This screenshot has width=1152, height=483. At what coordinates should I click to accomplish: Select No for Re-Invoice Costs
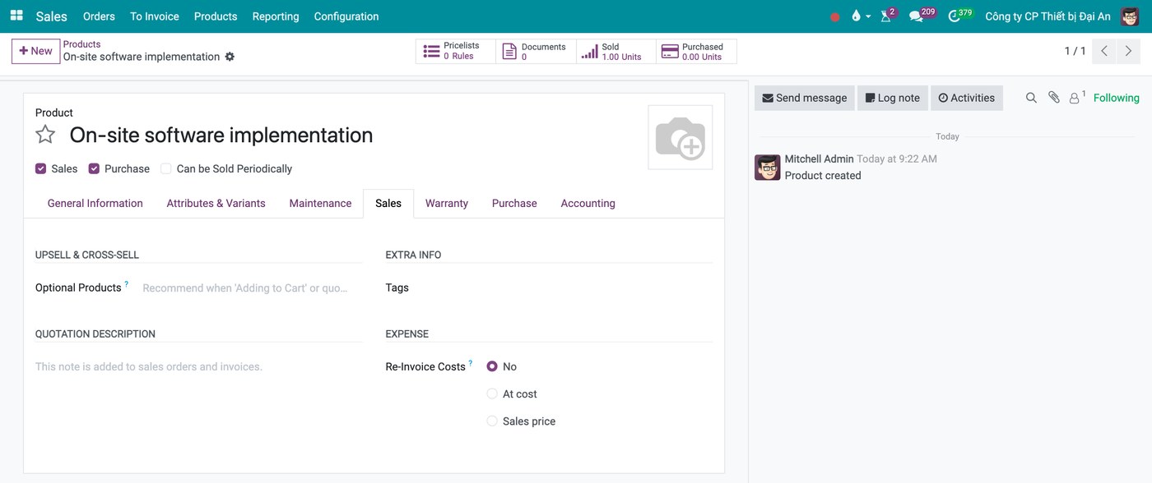[492, 366]
